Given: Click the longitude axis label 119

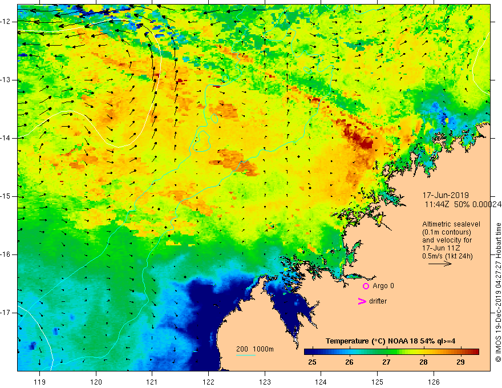Looking at the screenshot, I should click(40, 382).
